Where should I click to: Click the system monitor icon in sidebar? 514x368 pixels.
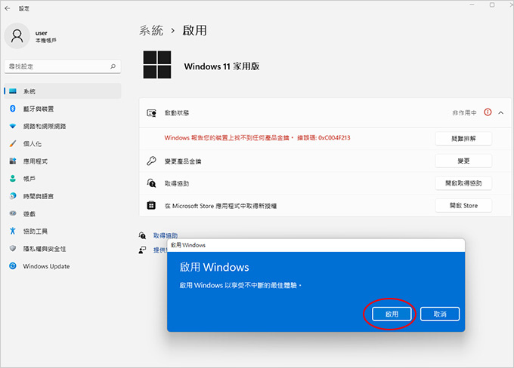click(x=13, y=91)
